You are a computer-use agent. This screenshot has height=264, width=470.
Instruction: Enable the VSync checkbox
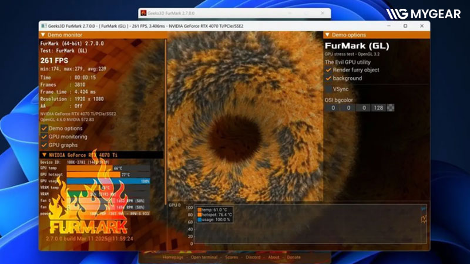pyautogui.click(x=328, y=89)
